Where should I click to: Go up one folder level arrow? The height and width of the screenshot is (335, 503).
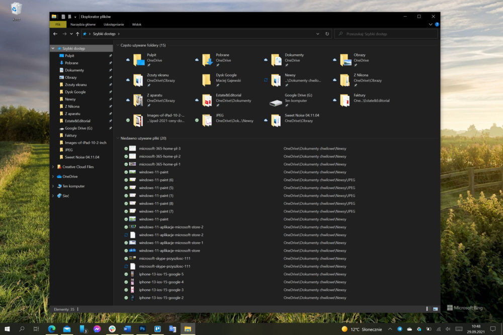77,34
